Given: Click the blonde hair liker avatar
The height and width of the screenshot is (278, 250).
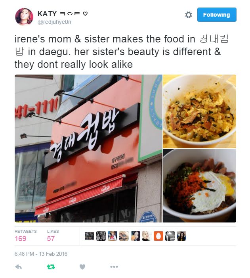Looking at the screenshot, I should point(147,236).
